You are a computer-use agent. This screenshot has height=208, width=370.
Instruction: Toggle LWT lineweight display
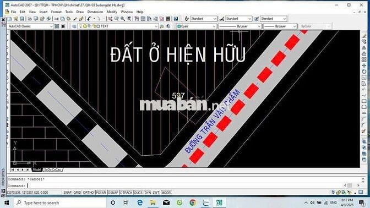pyautogui.click(x=156, y=193)
